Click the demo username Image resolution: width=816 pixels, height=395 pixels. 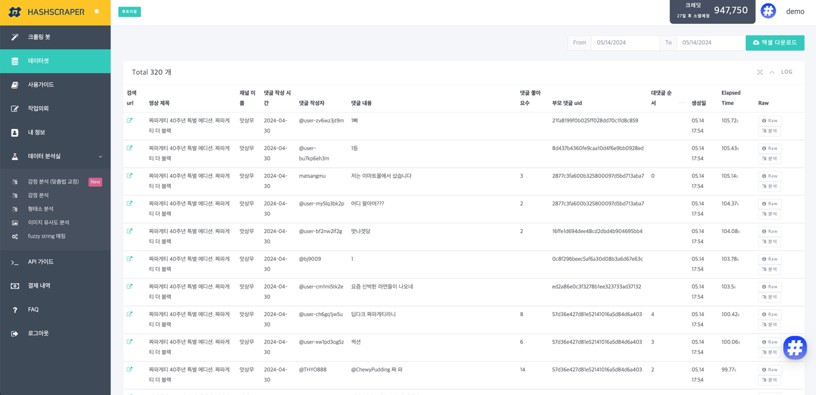pyautogui.click(x=795, y=11)
